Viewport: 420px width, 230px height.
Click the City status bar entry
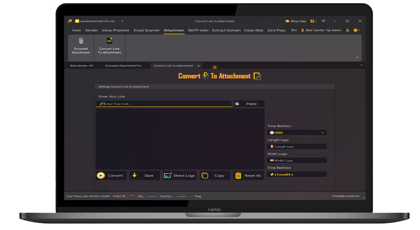pos(147,196)
